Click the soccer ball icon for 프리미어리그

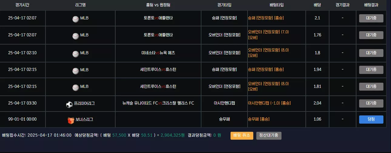click(69, 105)
